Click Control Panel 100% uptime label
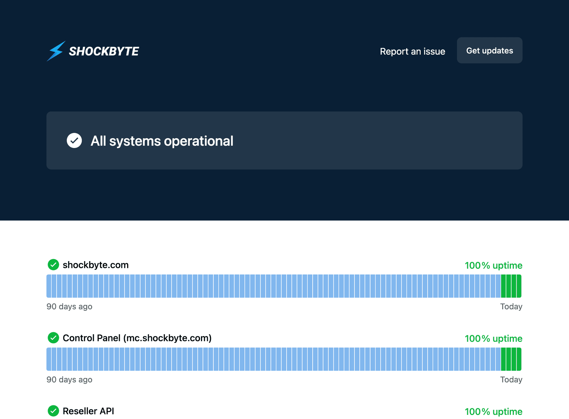This screenshot has width=569, height=419. click(493, 338)
